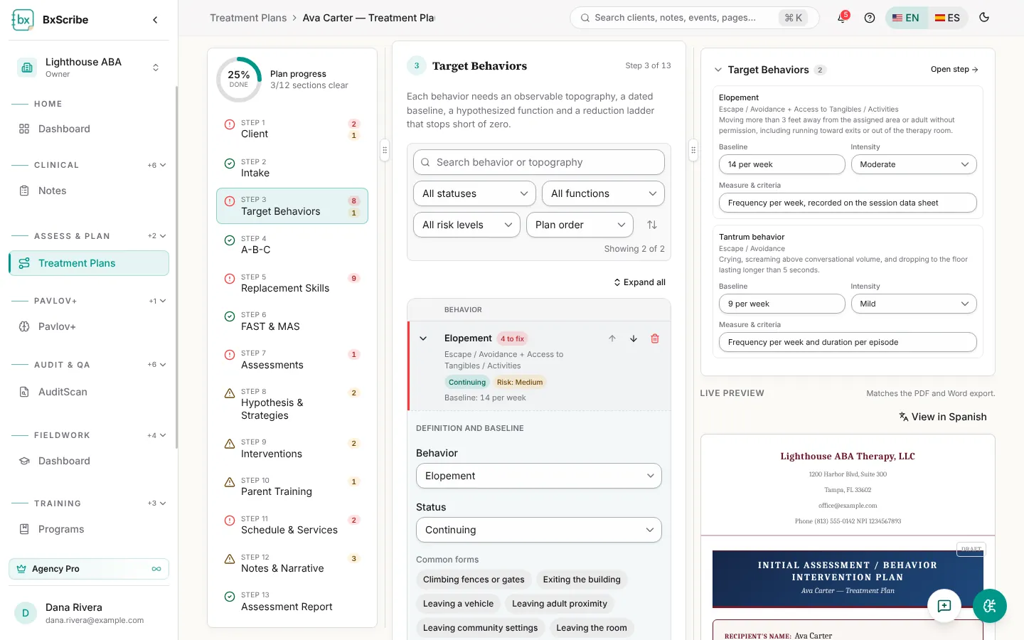Reverse sort direction icon beside Plan order
The width and height of the screenshot is (1024, 640).
click(x=652, y=225)
